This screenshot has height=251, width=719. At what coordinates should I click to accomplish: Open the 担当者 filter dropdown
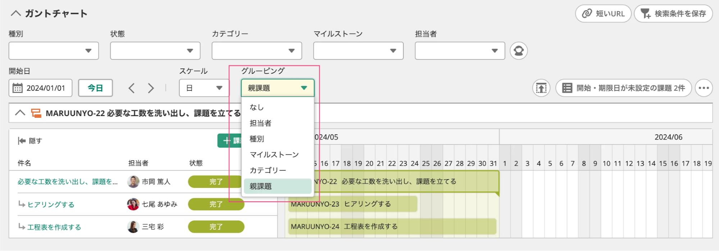pyautogui.click(x=460, y=51)
